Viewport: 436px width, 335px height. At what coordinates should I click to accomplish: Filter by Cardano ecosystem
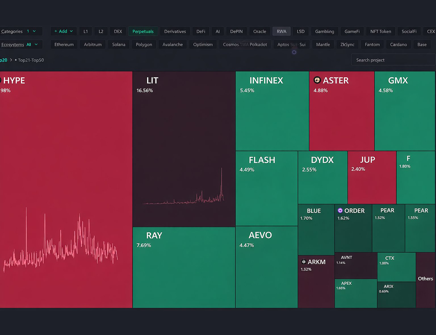pos(399,45)
